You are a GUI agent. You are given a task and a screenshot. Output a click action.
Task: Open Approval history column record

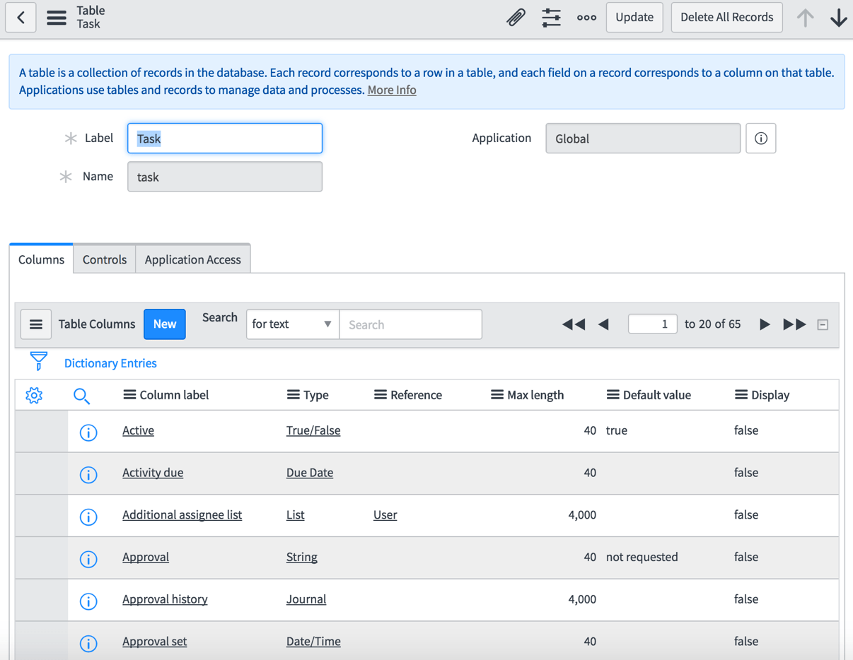165,599
